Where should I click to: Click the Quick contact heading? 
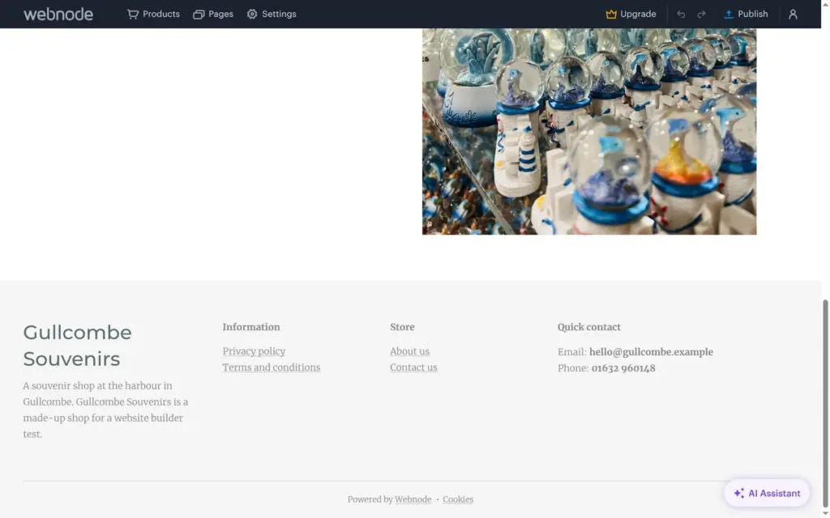pos(588,327)
